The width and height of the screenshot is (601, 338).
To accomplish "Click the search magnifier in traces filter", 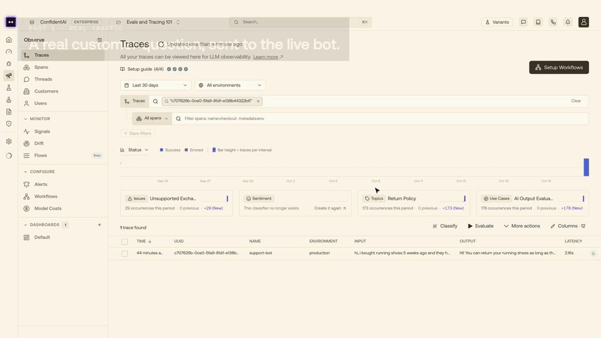I will pyautogui.click(x=155, y=101).
